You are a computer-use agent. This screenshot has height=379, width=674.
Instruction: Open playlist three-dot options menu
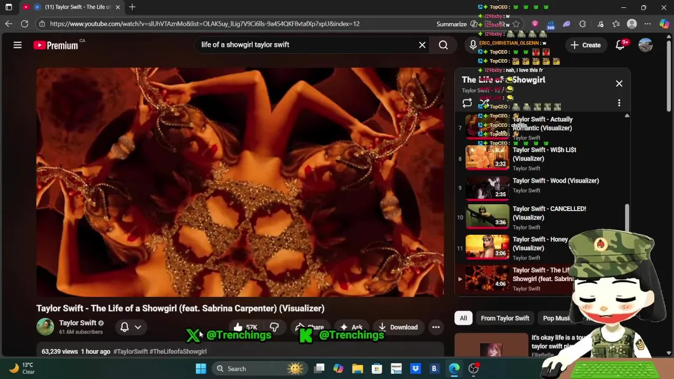(x=619, y=103)
